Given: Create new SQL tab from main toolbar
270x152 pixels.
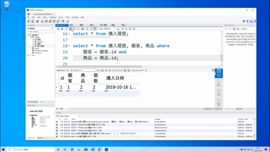Looking at the screenshot, I should coord(29,21).
